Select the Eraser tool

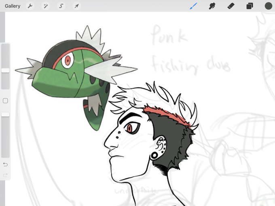(x=231, y=6)
